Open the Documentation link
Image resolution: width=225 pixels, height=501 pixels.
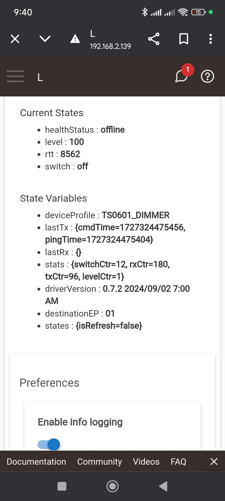(36, 462)
